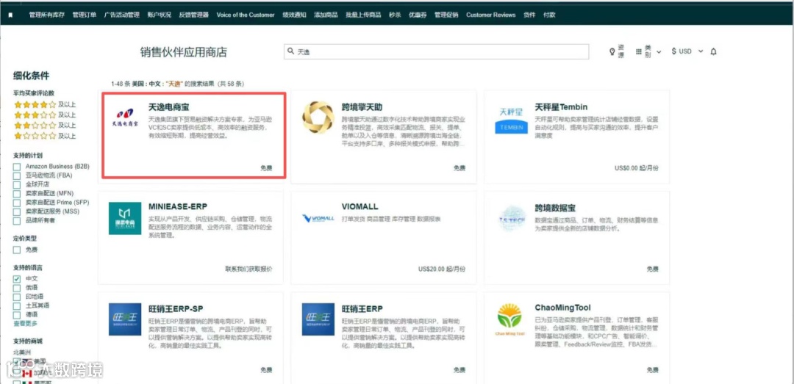Viewport: 794px width, 384px height.
Task: Open VIOMALL app title link
Action: click(x=360, y=206)
